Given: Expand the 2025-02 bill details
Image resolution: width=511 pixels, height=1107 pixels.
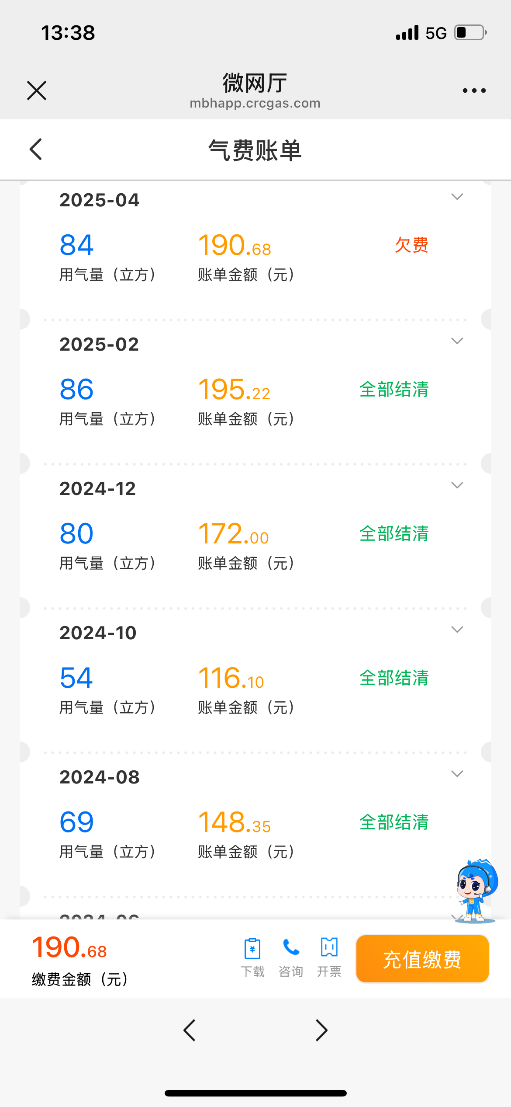Looking at the screenshot, I should coord(457,341).
